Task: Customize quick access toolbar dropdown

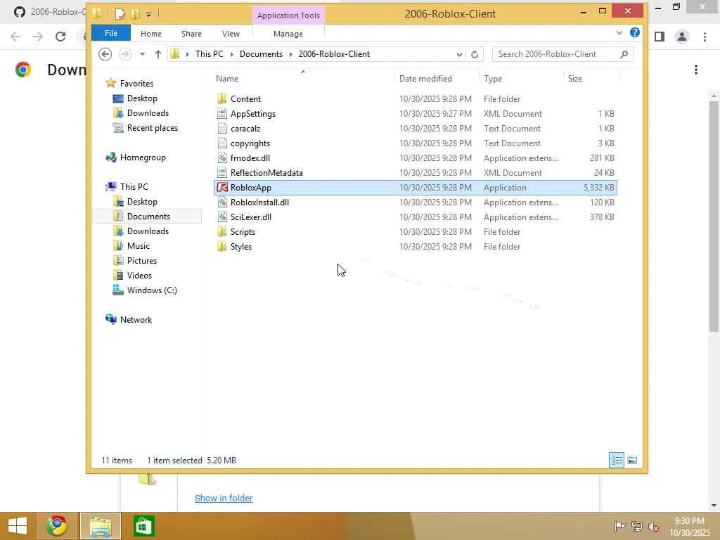Action: tap(149, 14)
